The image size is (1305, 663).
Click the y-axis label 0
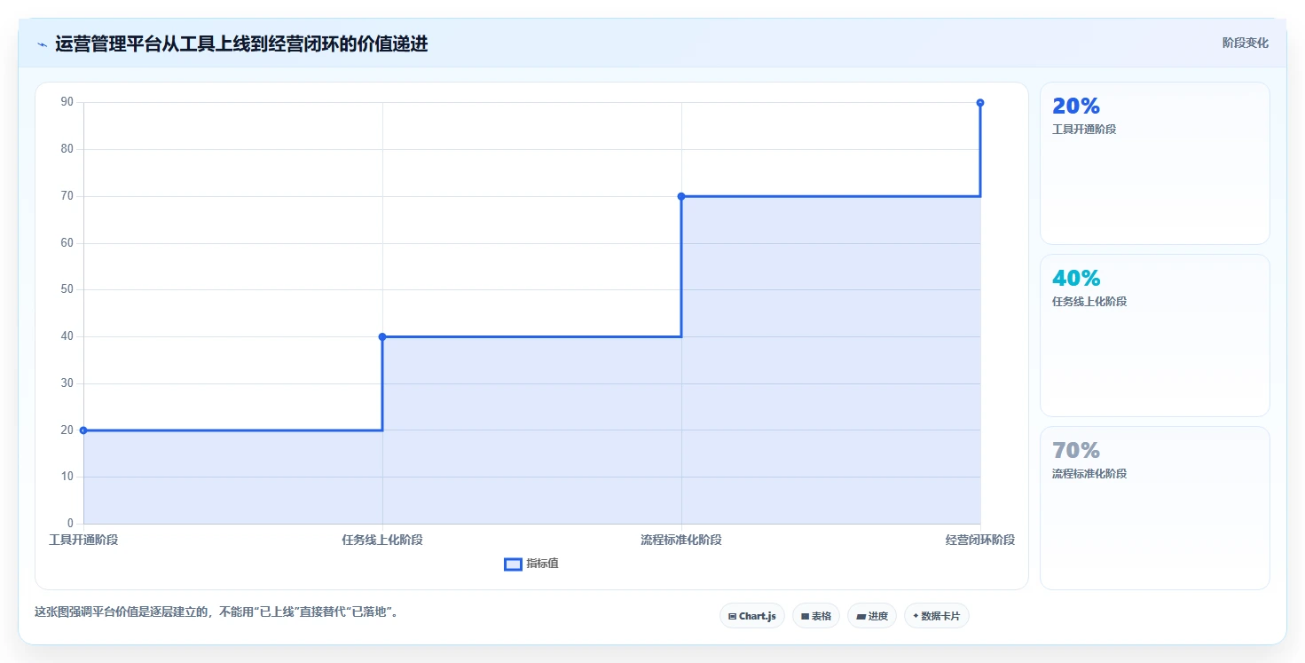tap(71, 524)
